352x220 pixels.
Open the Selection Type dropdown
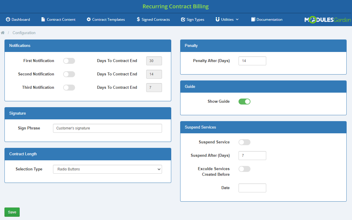pyautogui.click(x=108, y=169)
